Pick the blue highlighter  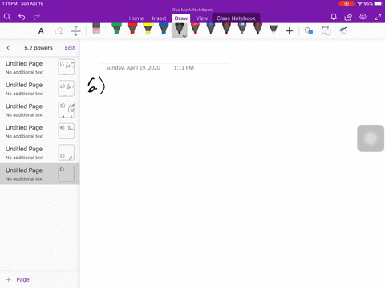coord(164,29)
